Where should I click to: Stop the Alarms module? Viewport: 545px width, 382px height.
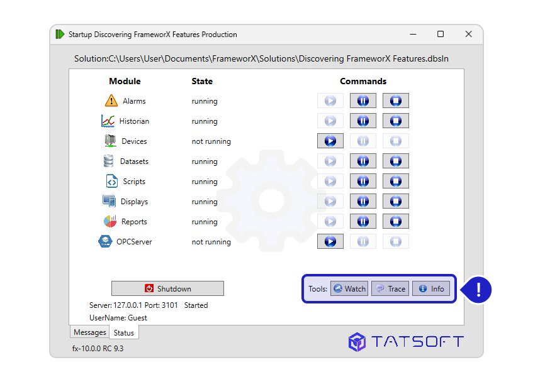(x=396, y=101)
